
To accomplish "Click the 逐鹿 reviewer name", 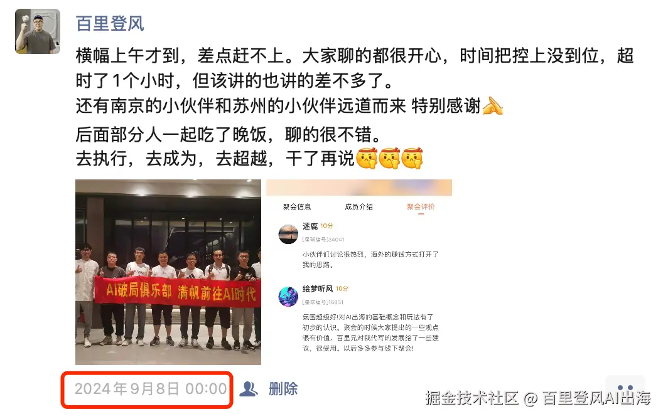I will click(x=310, y=226).
